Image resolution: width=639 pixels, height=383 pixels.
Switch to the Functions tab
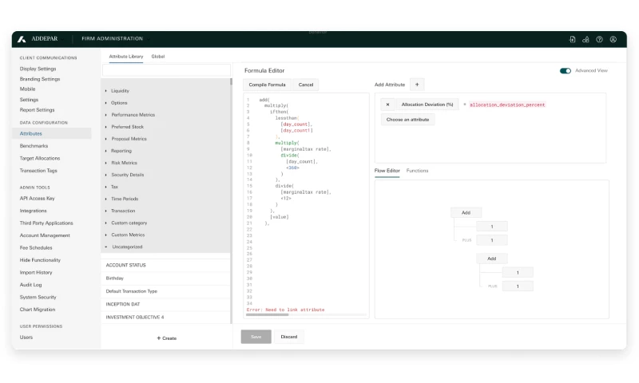417,171
